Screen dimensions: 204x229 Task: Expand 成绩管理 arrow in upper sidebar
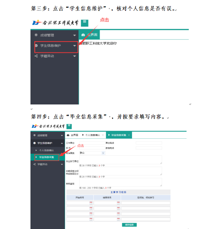tap(74, 35)
